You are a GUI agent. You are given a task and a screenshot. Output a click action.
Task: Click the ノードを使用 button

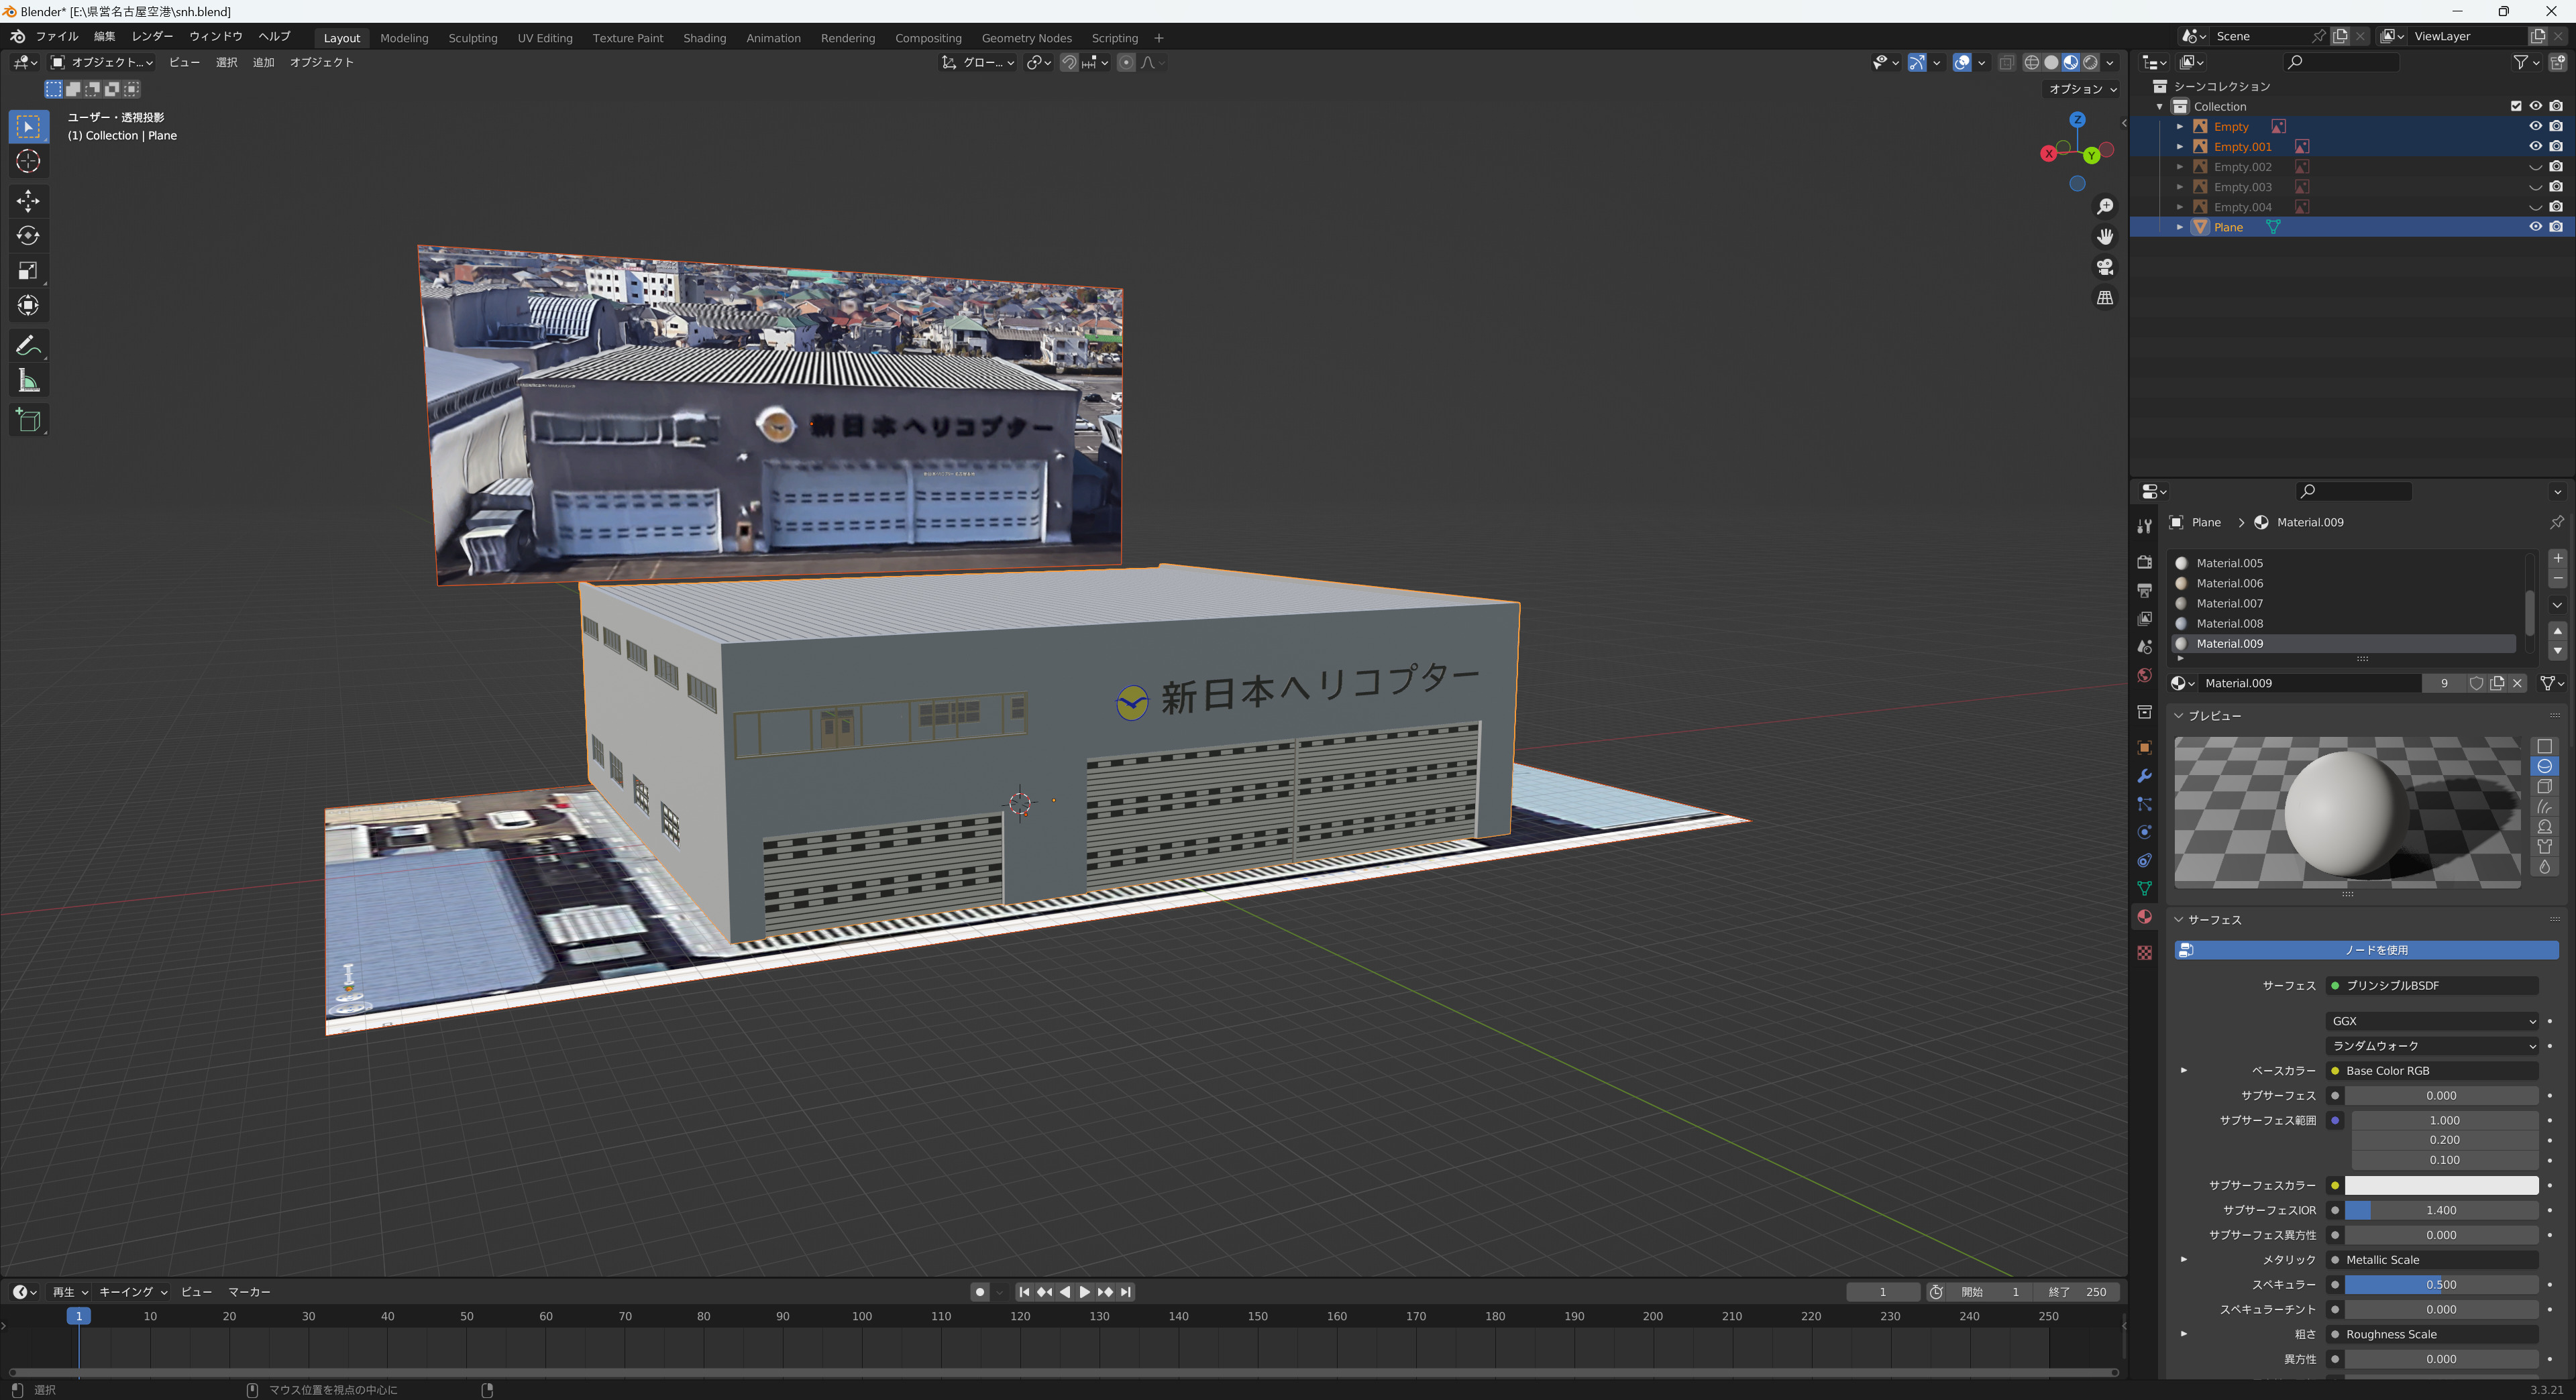pos(2366,949)
